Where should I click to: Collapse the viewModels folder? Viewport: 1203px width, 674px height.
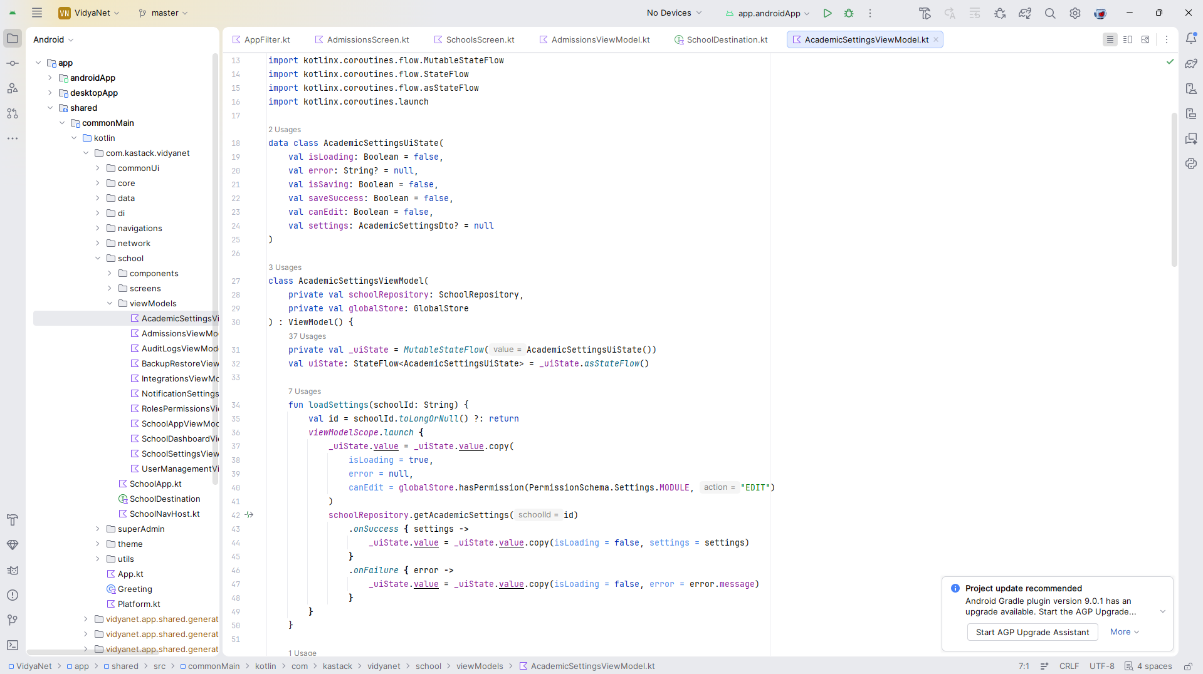point(110,303)
